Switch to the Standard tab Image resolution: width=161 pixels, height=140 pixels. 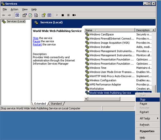[56, 103]
